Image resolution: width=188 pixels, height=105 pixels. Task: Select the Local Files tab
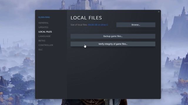pyautogui.click(x=45, y=32)
